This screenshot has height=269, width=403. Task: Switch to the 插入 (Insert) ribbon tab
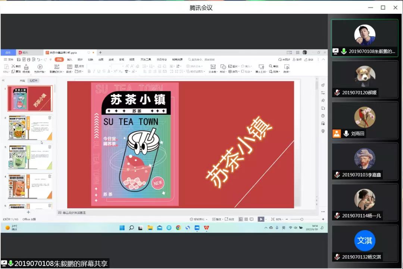(x=69, y=60)
